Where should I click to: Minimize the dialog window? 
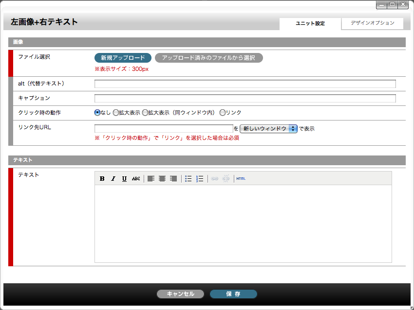381,4
